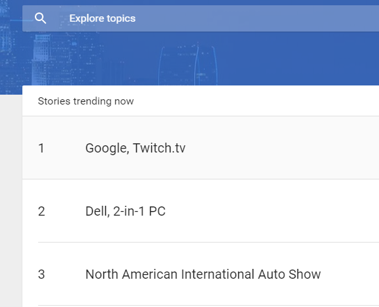This screenshot has height=307, width=379.
Task: Open North American International Auto Show story
Action: tap(201, 274)
